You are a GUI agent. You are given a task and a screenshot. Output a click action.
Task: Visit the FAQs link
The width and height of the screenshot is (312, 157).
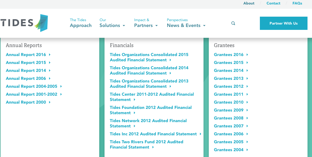(297, 3)
